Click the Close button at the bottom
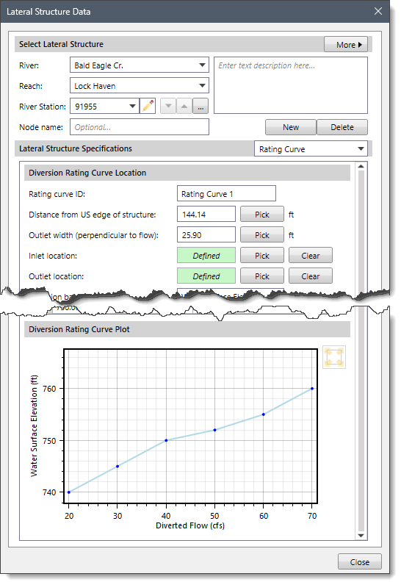 [359, 562]
